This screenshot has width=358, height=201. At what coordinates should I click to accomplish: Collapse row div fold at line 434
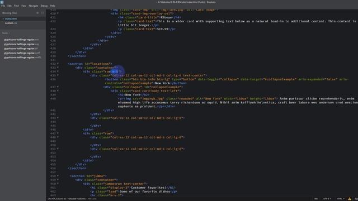tap(58, 71)
